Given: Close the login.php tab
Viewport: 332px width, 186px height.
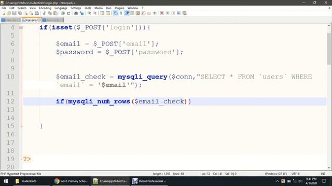Looking at the screenshot, I should (39, 20).
